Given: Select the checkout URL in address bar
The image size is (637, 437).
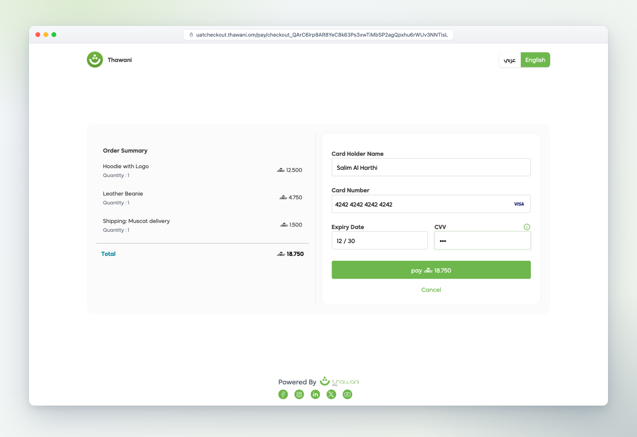Looking at the screenshot, I should click(322, 35).
